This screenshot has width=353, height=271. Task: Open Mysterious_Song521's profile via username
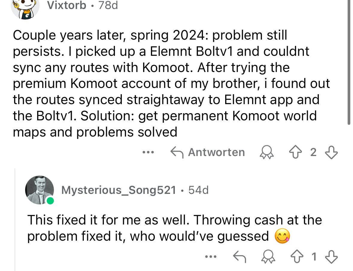(119, 190)
